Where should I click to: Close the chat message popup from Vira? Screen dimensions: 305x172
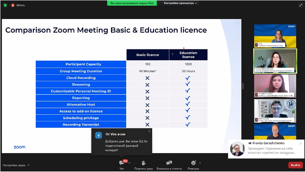[x=149, y=131]
